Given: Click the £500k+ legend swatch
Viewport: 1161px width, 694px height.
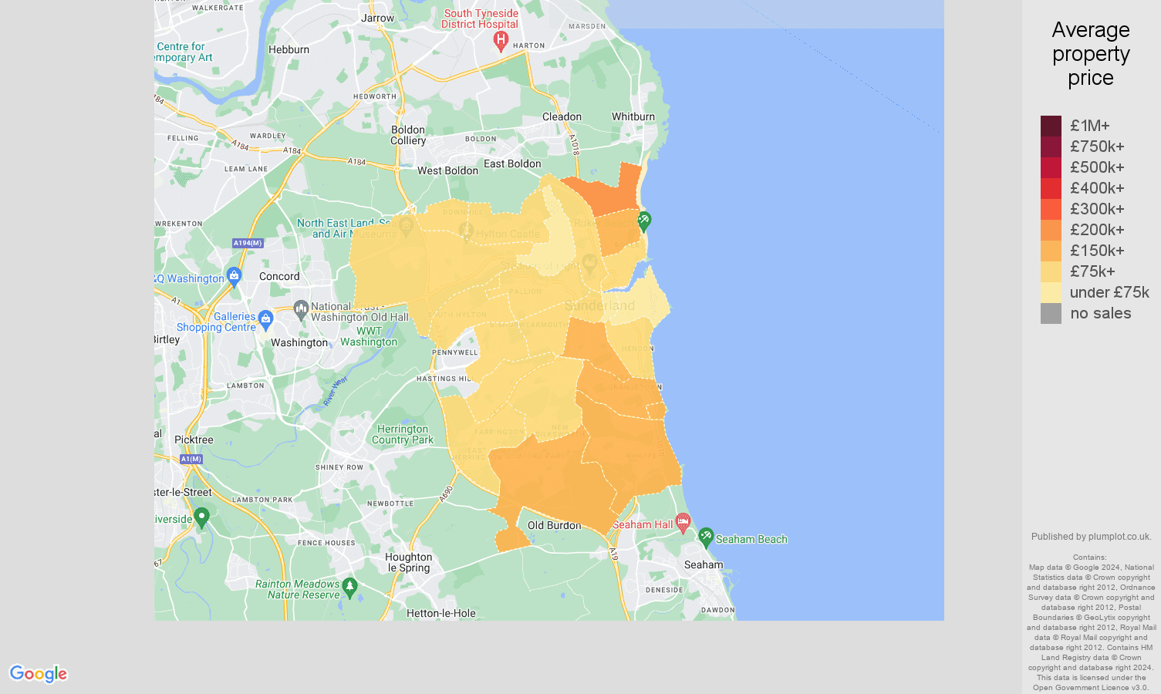Looking at the screenshot, I should (x=1051, y=167).
